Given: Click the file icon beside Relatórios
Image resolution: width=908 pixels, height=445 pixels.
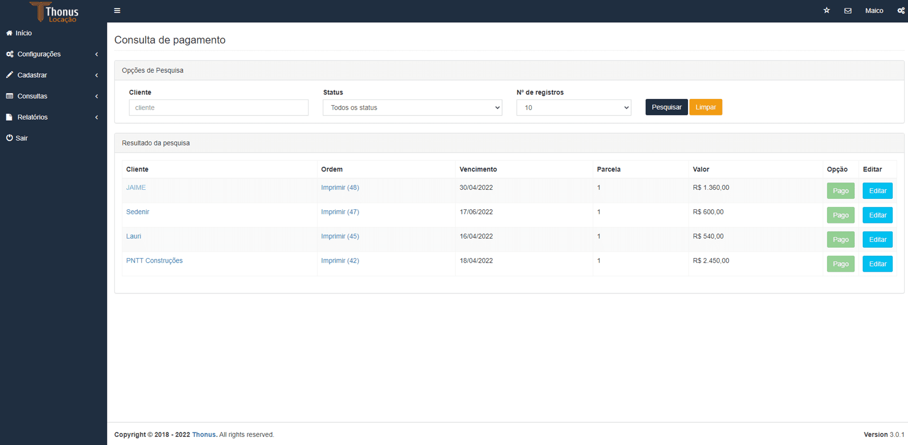Looking at the screenshot, I should [x=9, y=117].
